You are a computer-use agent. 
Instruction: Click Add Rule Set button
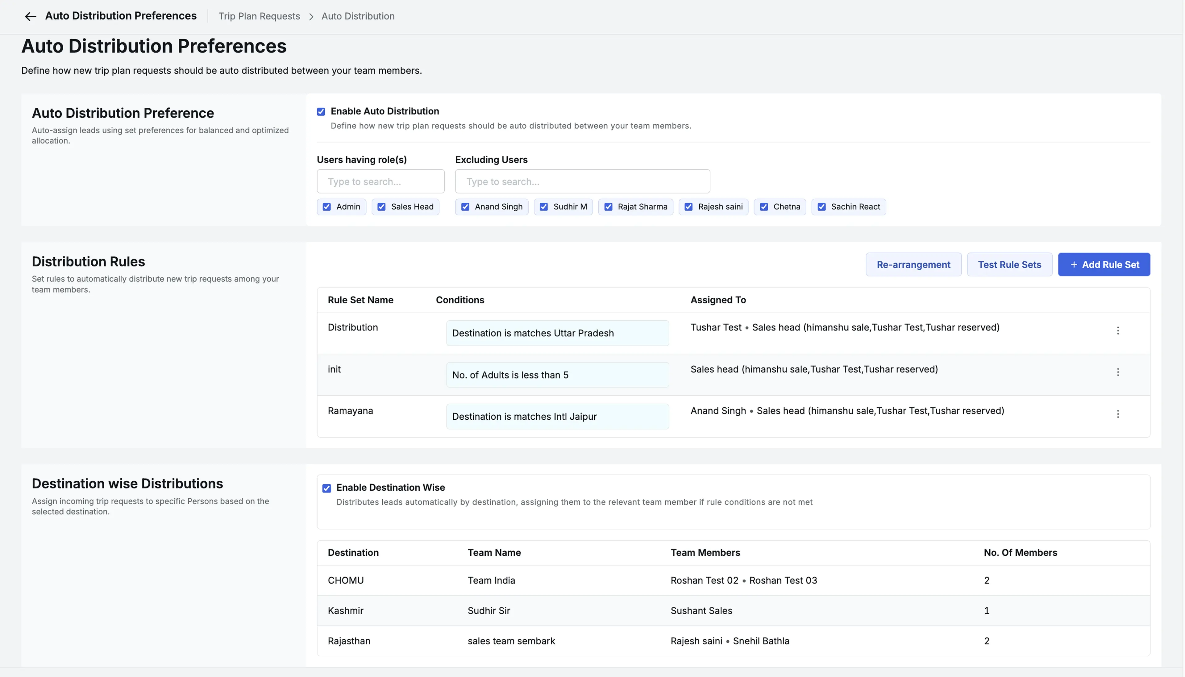(x=1104, y=264)
